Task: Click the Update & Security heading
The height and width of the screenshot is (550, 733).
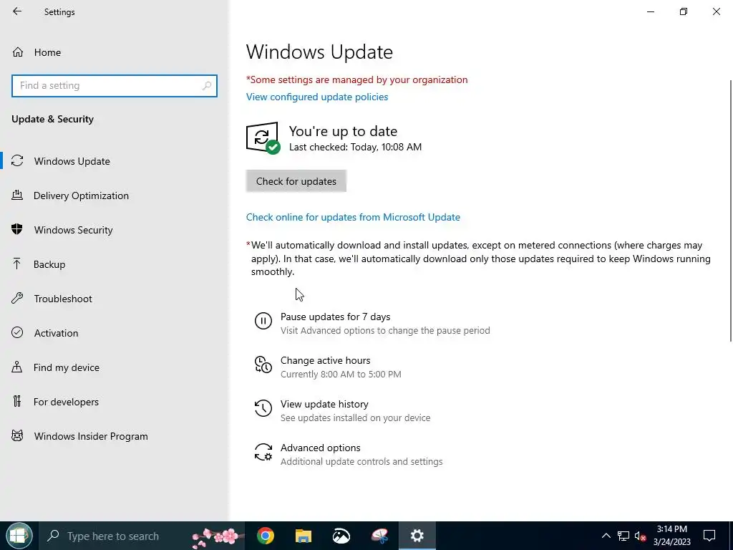Action: click(x=52, y=119)
